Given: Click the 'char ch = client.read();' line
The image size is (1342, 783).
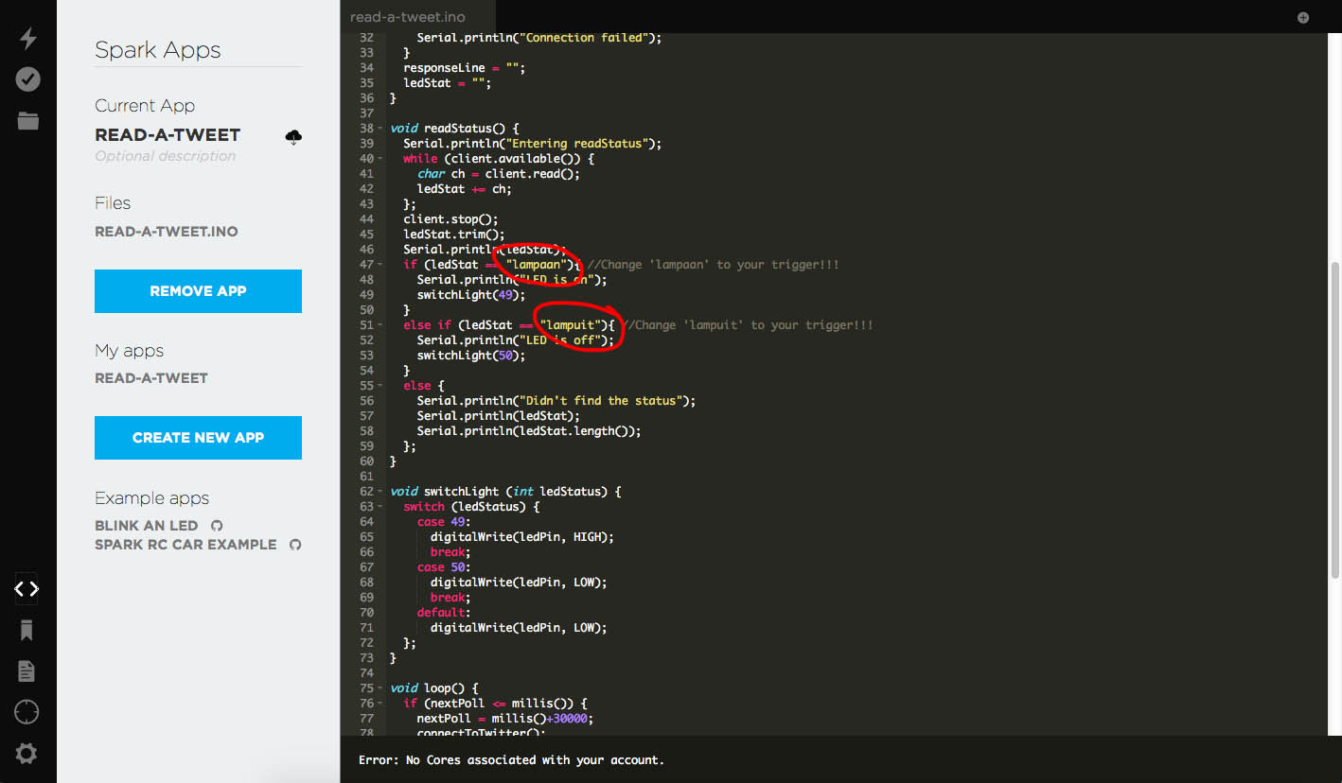Looking at the screenshot, I should click(499, 173).
